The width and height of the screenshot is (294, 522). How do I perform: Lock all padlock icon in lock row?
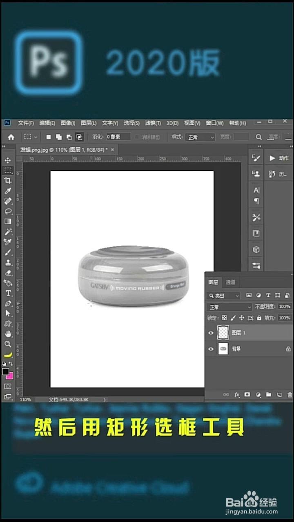click(x=260, y=318)
